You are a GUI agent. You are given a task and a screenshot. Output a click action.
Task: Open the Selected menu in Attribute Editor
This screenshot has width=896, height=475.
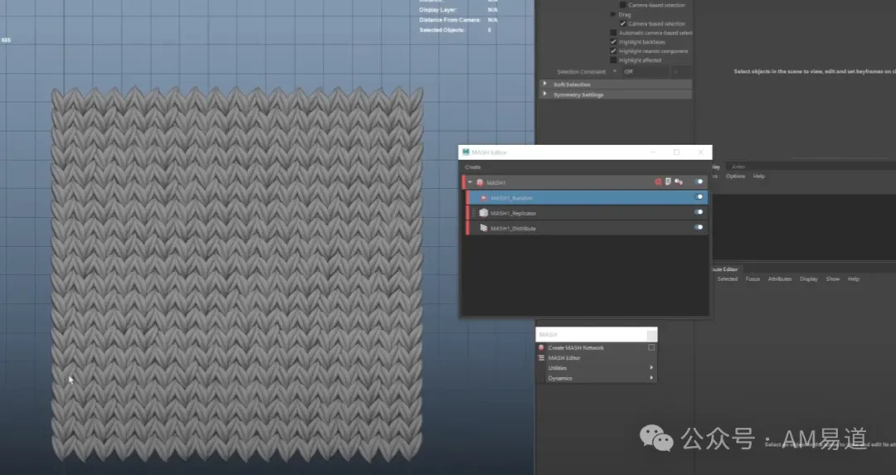tap(728, 279)
